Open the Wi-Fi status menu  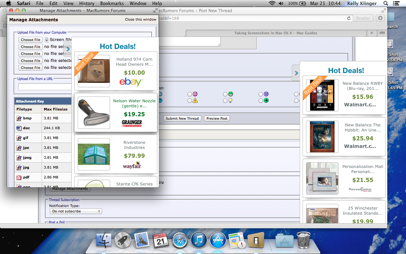pyautogui.click(x=272, y=3)
